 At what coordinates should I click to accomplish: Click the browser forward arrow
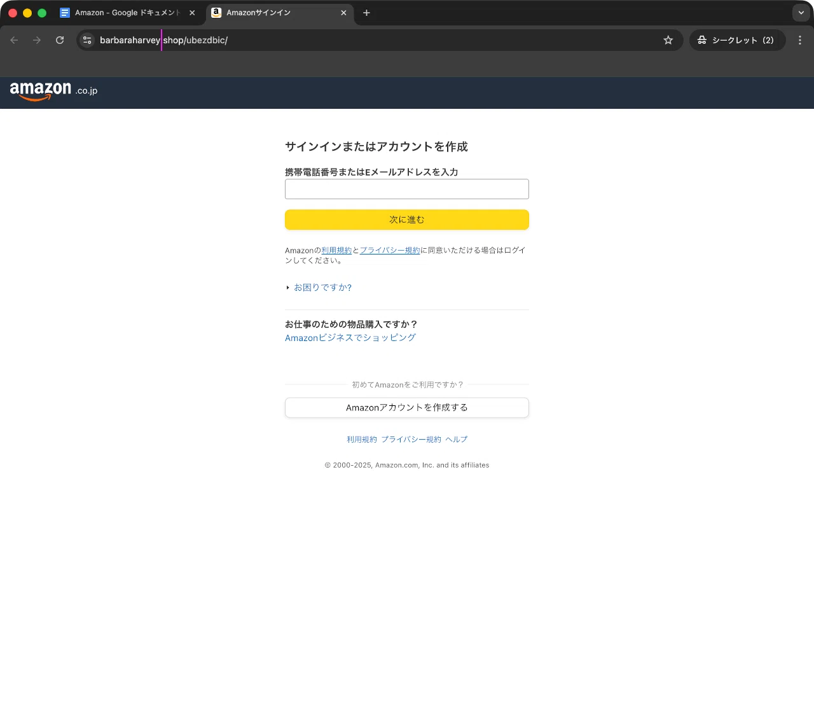click(37, 40)
